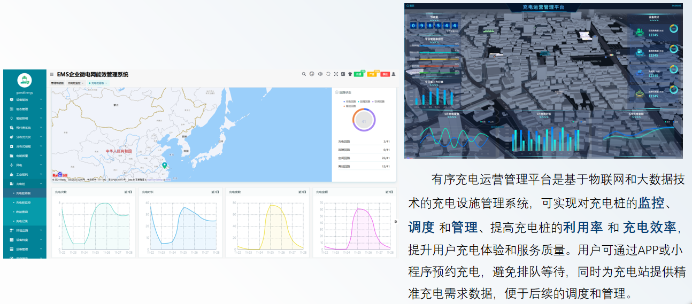692x304 pixels.
Task: Click the orange alert button in header
Action: pos(372,74)
